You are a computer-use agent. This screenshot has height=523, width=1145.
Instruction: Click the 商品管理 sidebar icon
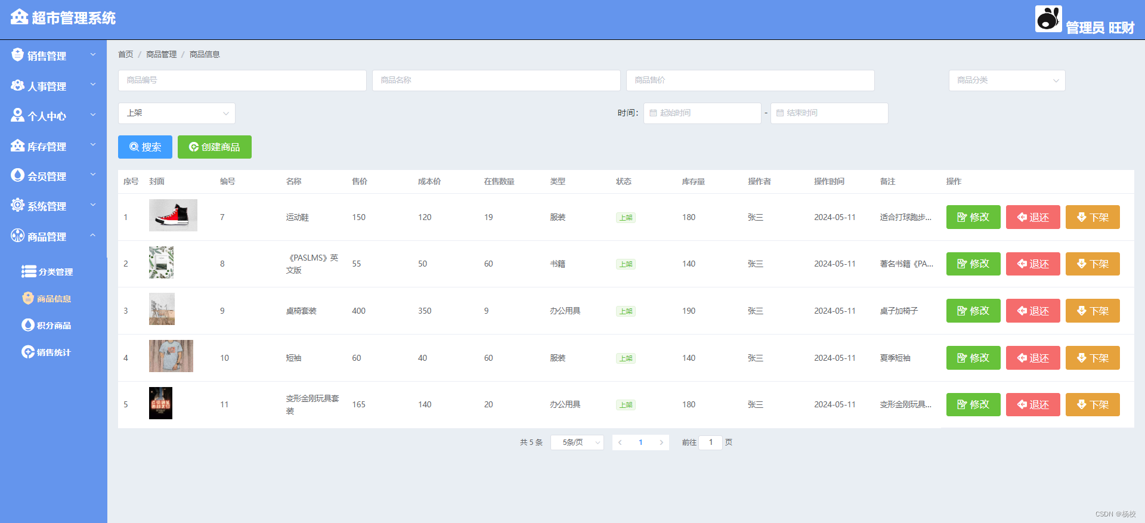click(17, 236)
